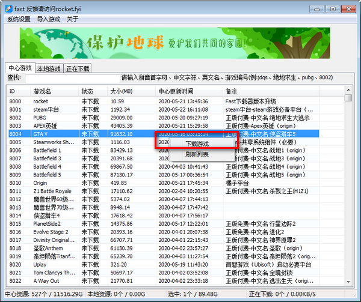Click the 保护地球 banner image
Viewport: 361px width, 302px height.
point(180,43)
